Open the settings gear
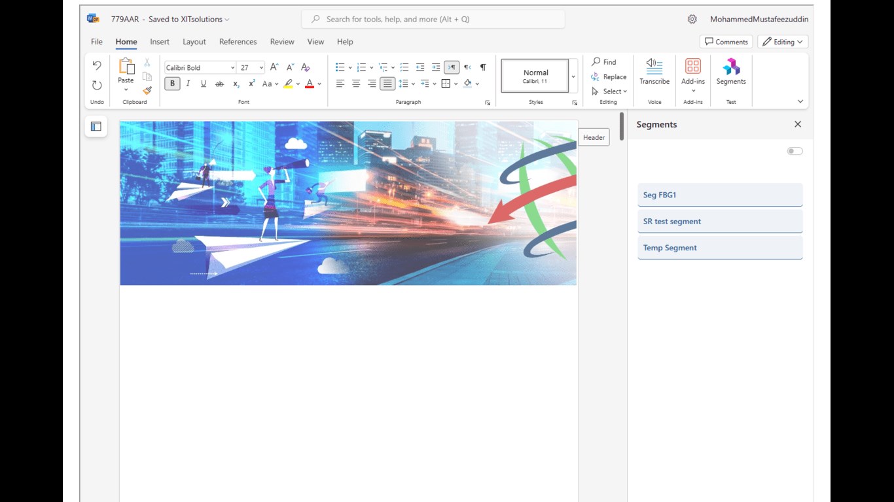Viewport: 894px width, 502px height. pyautogui.click(x=692, y=19)
